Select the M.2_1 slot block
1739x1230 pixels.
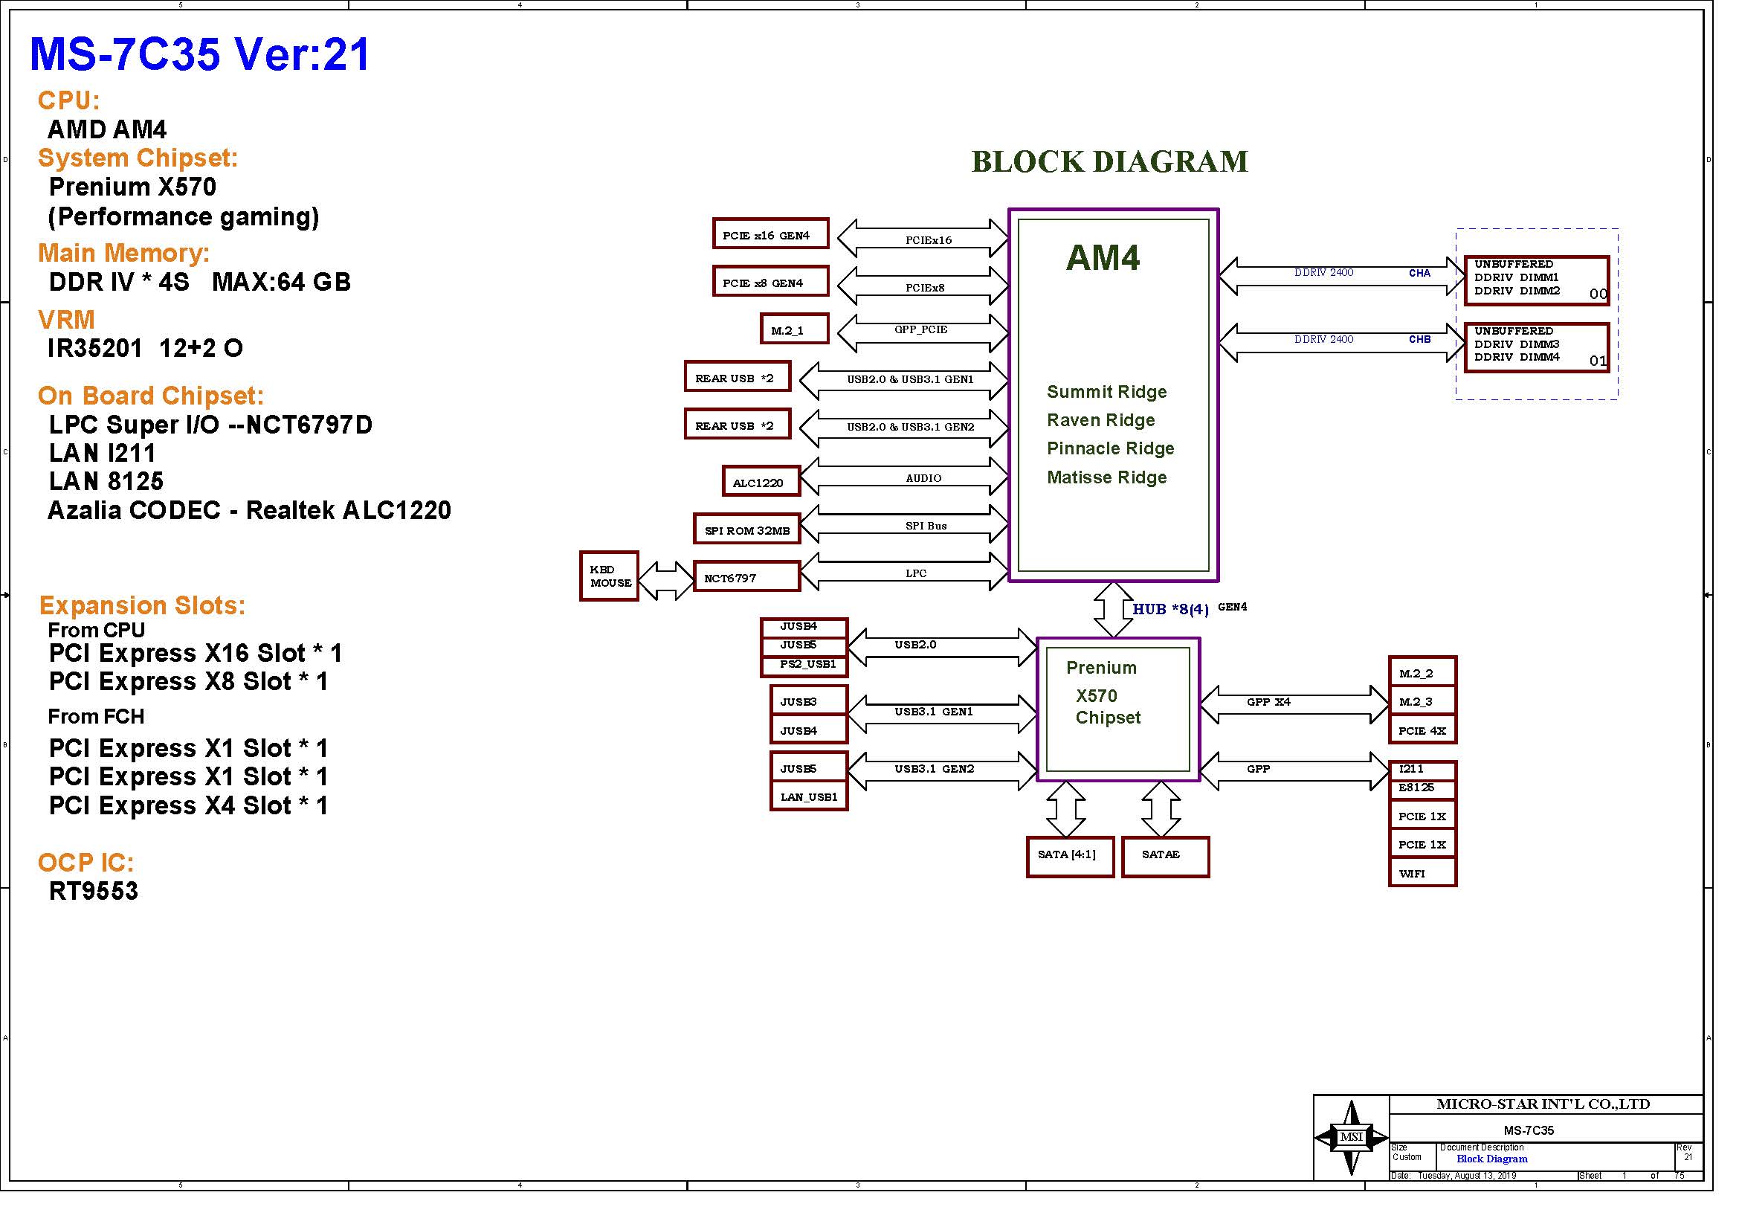794,329
